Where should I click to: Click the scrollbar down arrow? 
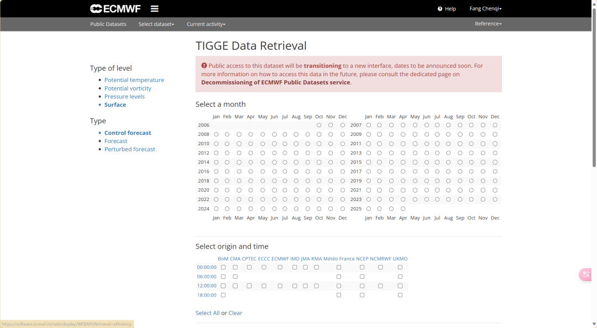tap(594, 324)
